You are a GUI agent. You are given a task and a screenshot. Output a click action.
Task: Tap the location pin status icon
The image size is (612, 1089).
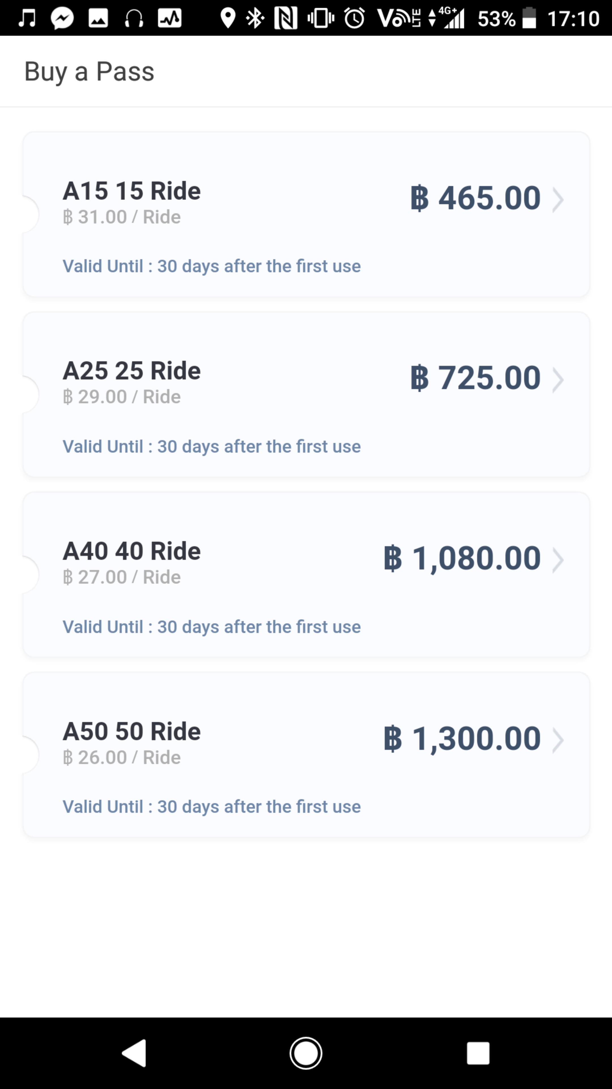point(228,18)
